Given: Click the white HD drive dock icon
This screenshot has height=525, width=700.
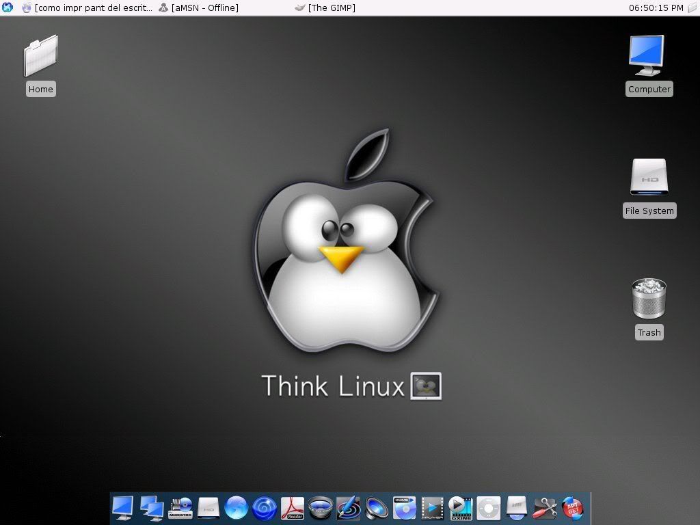Looking at the screenshot, I should click(x=208, y=508).
